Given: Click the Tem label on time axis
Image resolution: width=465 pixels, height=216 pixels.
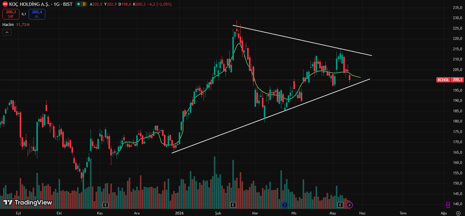Looking at the screenshot, I should 403,213.
